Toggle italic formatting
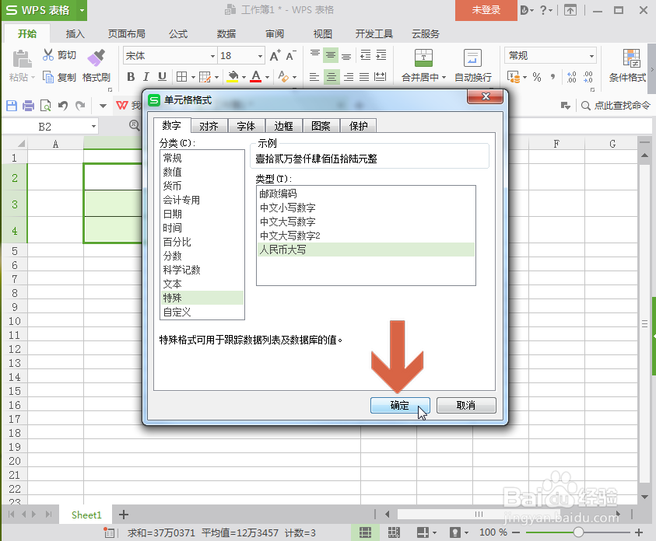 point(146,78)
